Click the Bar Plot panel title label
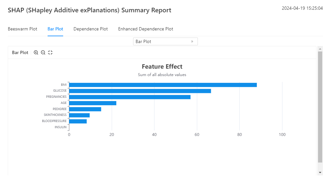The image size is (330, 191). [20, 52]
